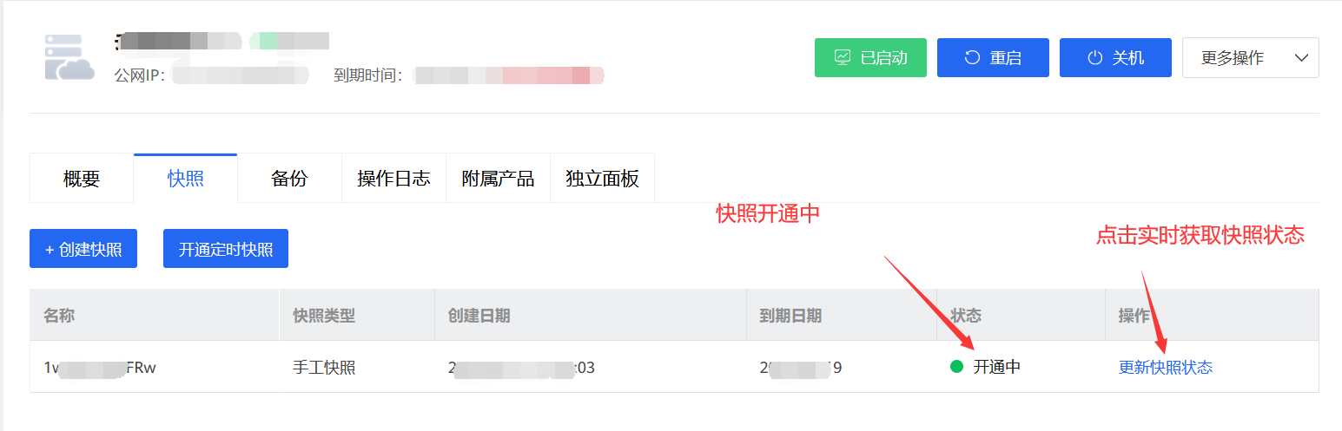Click the power icon in 关机
The image size is (1342, 431).
click(x=1095, y=58)
